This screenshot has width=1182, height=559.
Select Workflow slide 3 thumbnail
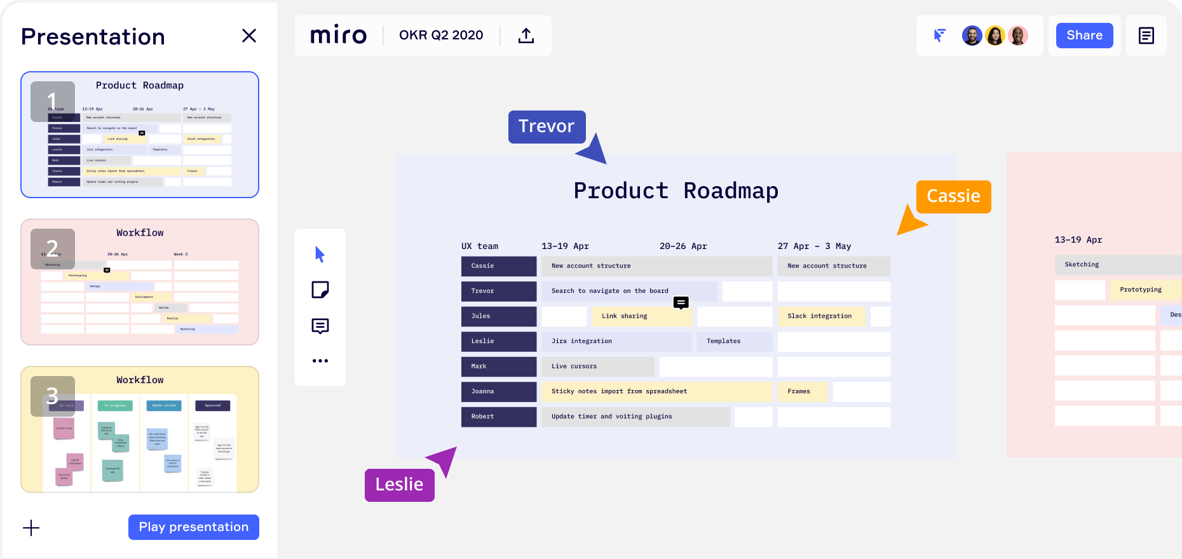click(x=140, y=429)
